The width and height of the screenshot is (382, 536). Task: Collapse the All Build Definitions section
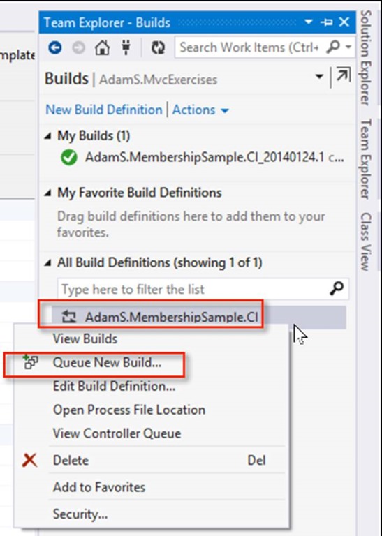click(x=48, y=263)
